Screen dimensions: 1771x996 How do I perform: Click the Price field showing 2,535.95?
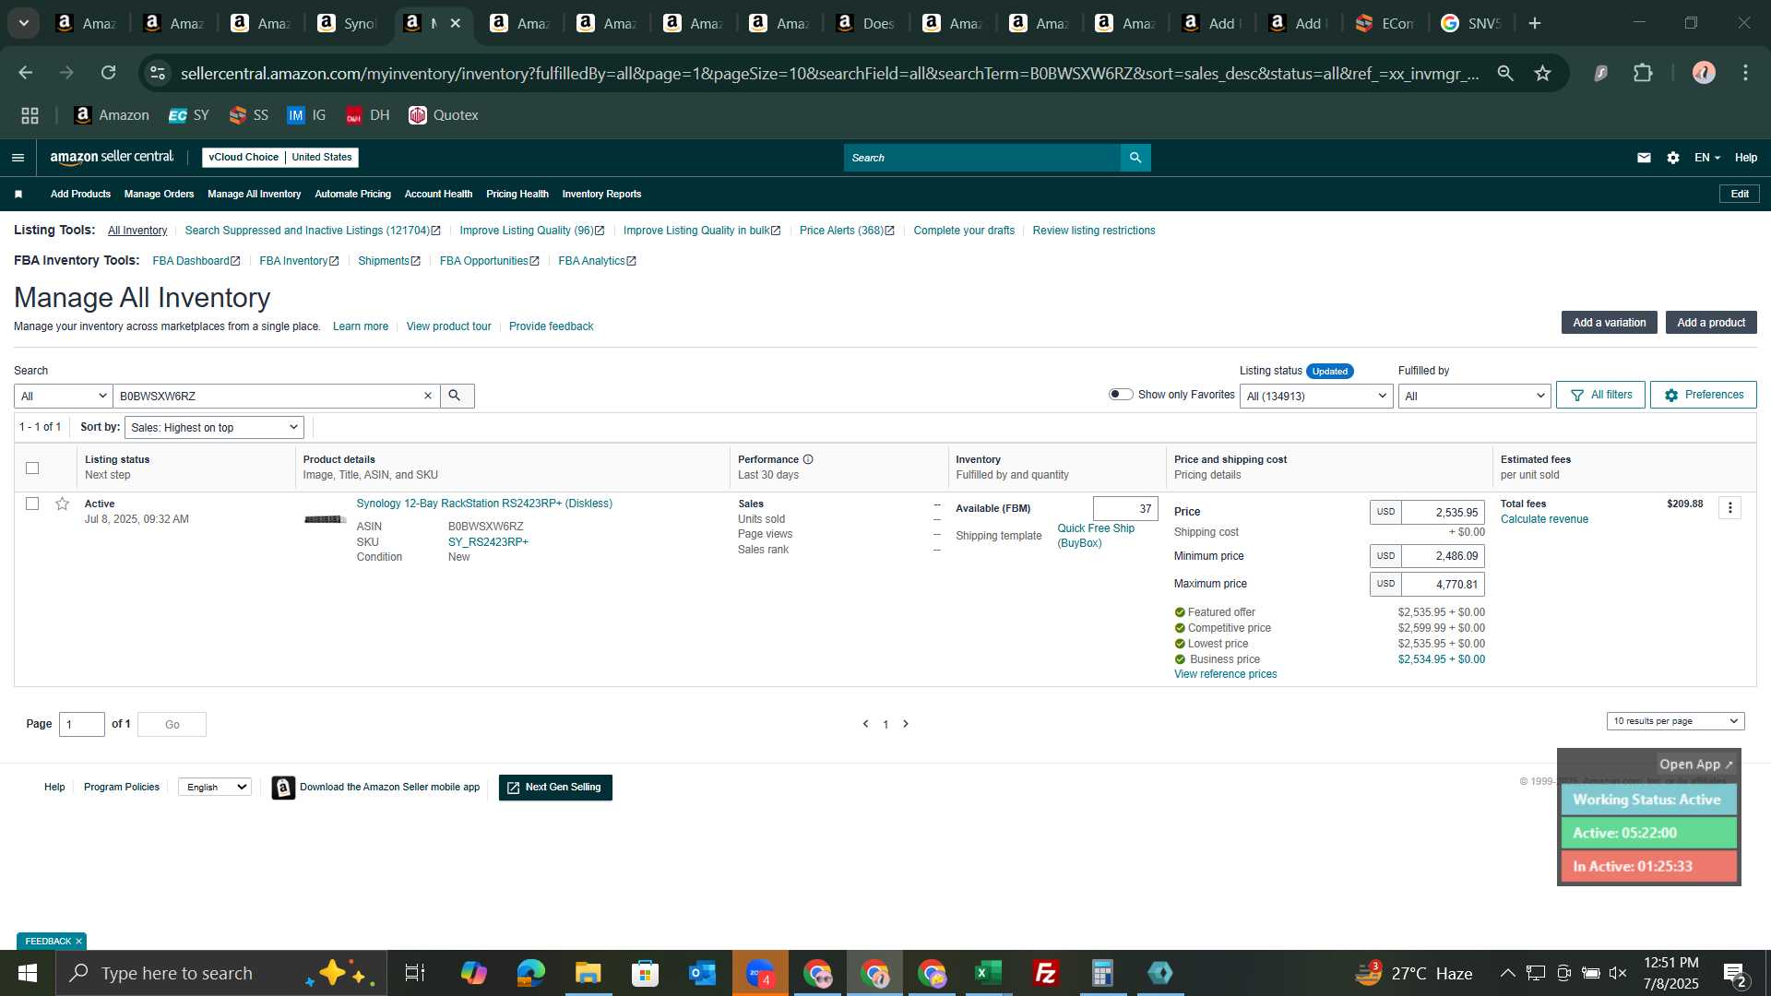pos(1443,513)
